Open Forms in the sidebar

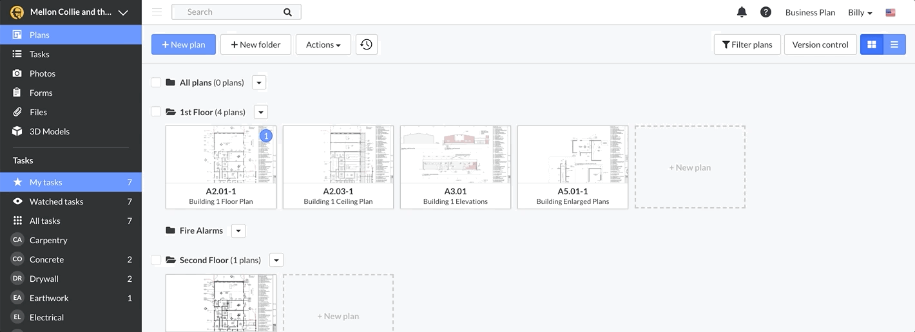pyautogui.click(x=71, y=93)
